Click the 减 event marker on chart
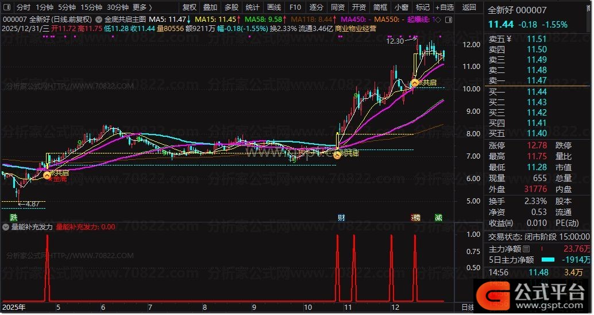 [438, 218]
